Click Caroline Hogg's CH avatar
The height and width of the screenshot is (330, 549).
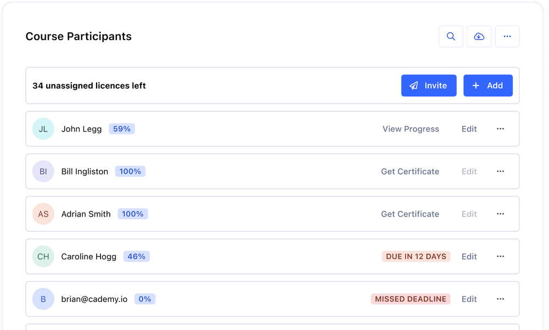coord(43,256)
